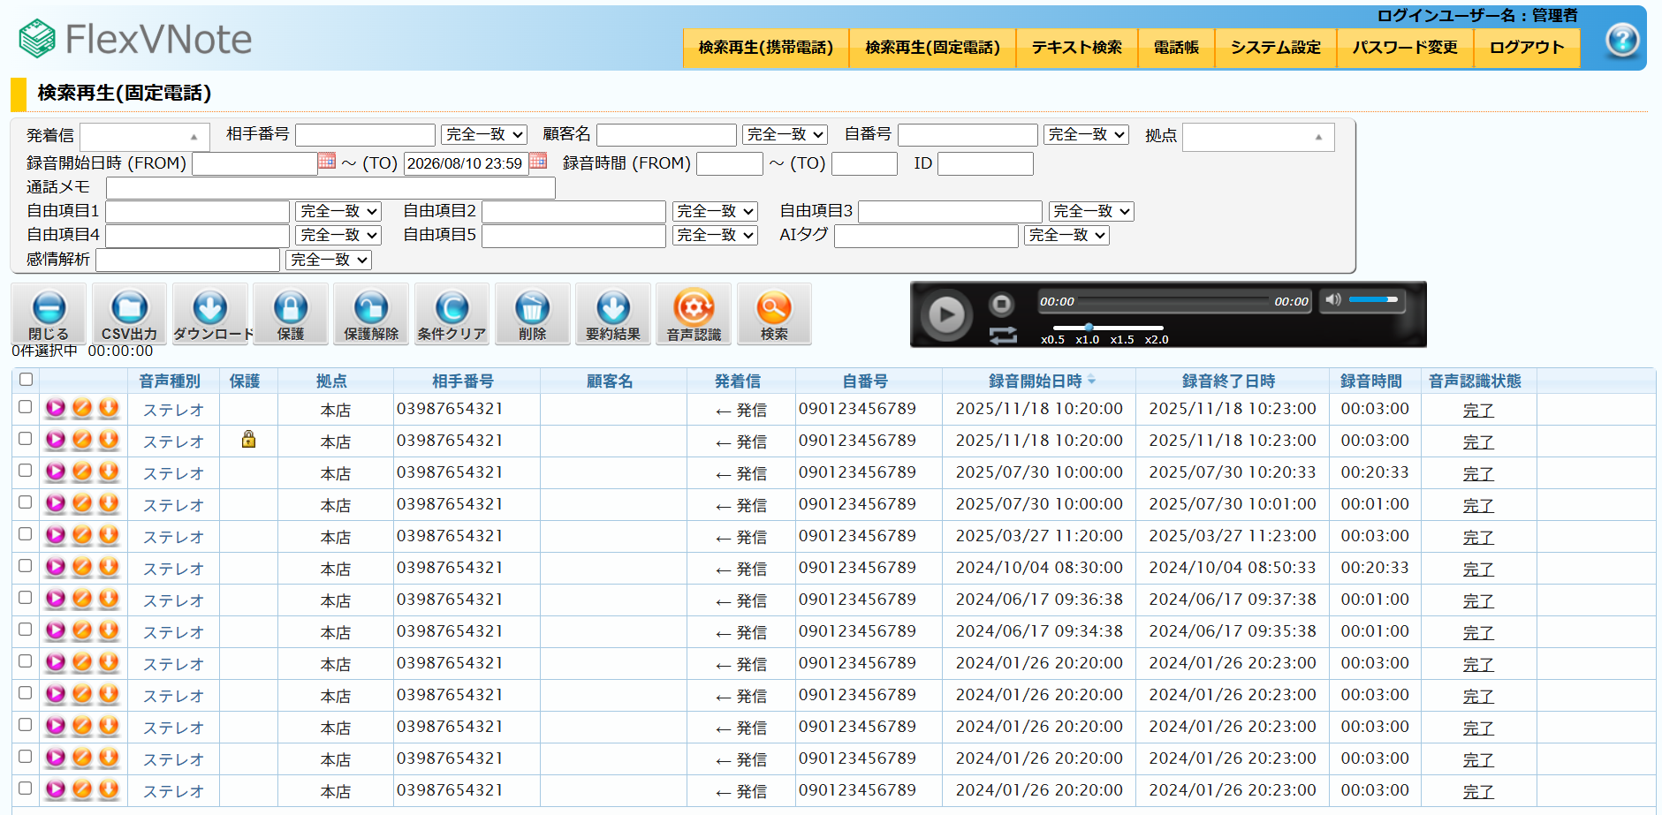Screen dimensions: 1662x815
Task: Expand the 拠点 dropdown
Action: coord(1258,136)
